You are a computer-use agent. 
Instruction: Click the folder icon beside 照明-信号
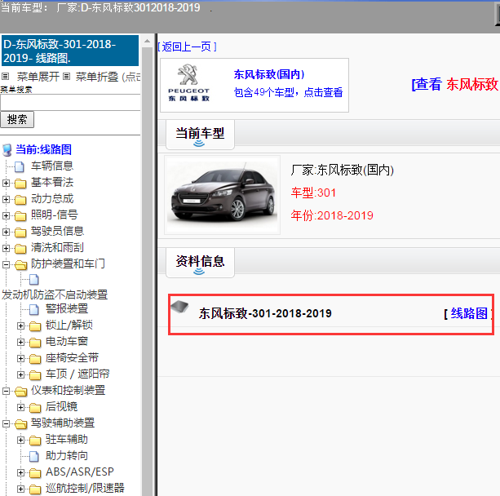[20, 216]
